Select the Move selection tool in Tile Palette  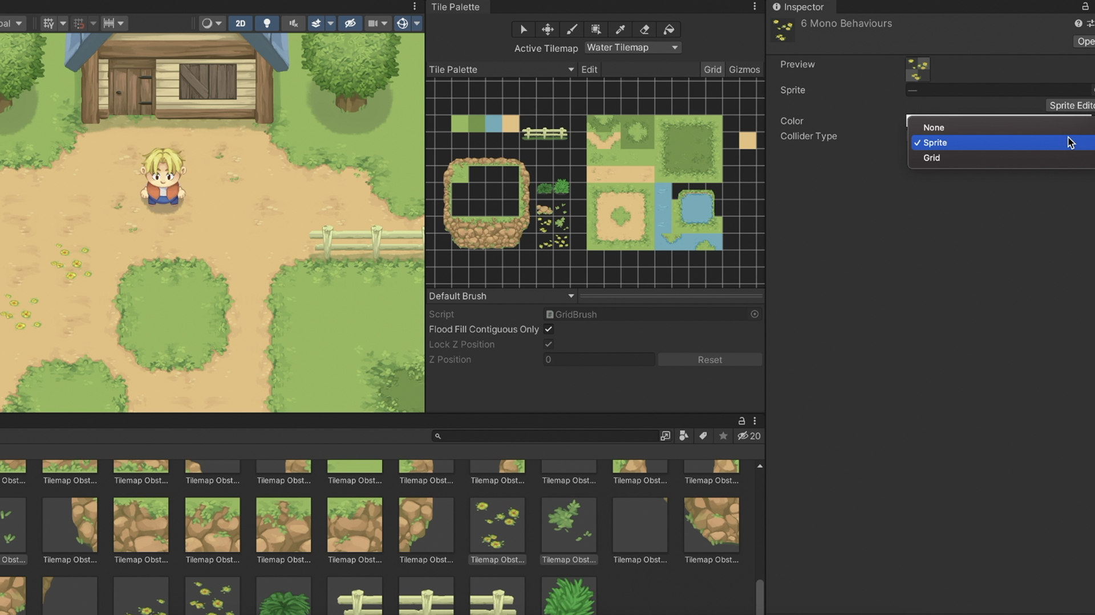[547, 30]
